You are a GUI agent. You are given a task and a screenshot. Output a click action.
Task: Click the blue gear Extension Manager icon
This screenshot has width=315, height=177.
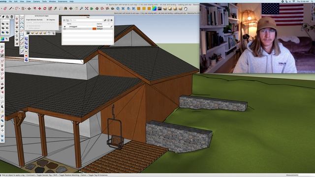point(118,8)
